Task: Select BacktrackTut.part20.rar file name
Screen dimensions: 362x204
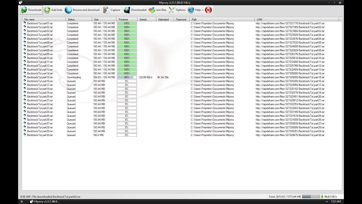Action: pyautogui.click(x=40, y=97)
